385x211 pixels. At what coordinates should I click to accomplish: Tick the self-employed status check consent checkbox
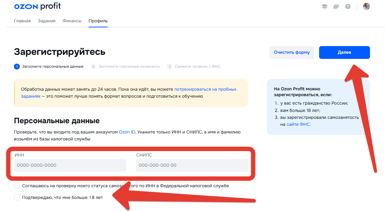tap(17, 186)
